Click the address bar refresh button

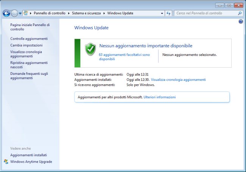pyautogui.click(x=168, y=13)
